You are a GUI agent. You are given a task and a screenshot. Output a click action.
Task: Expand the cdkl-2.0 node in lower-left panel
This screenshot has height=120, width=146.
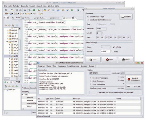point(5,90)
